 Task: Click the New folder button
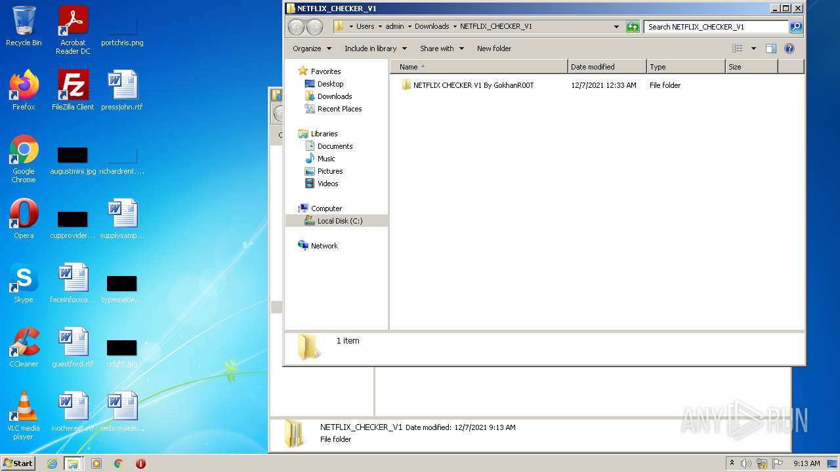coord(494,49)
